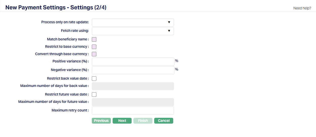Click into the Negative variance (%) field
Image resolution: width=316 pixels, height=137 pixels.
coord(133,70)
